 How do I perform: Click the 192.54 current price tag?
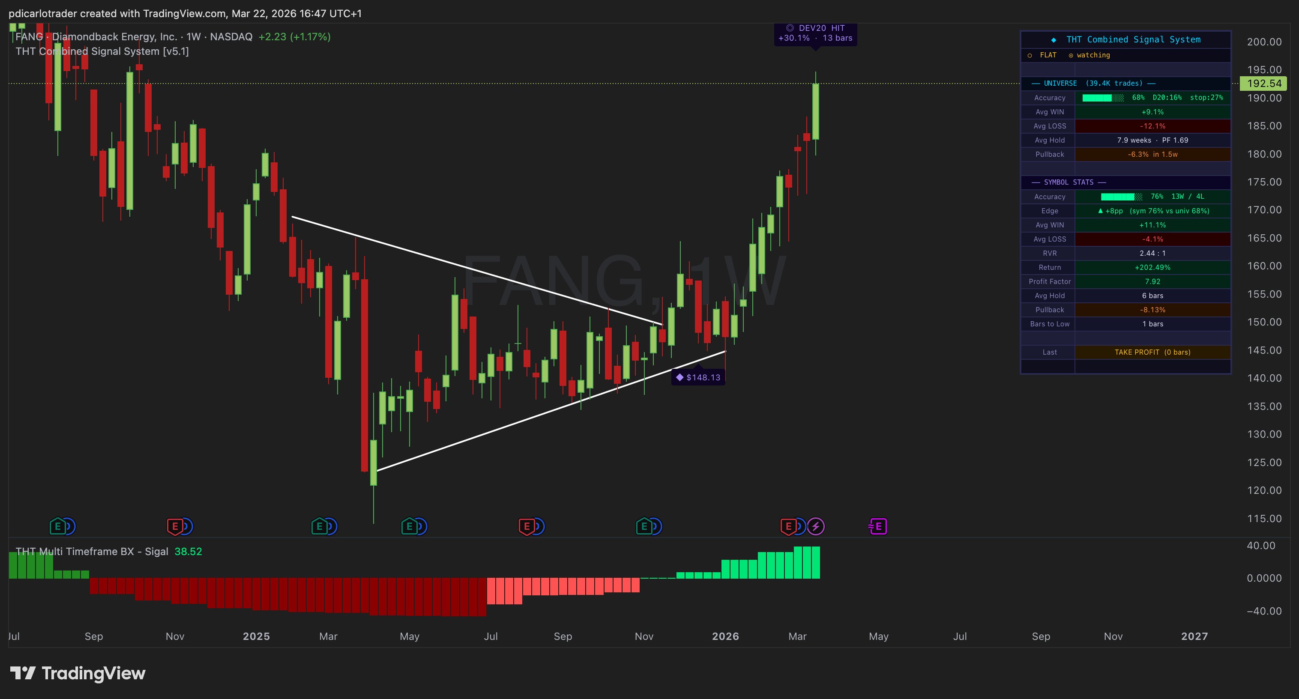(x=1264, y=84)
